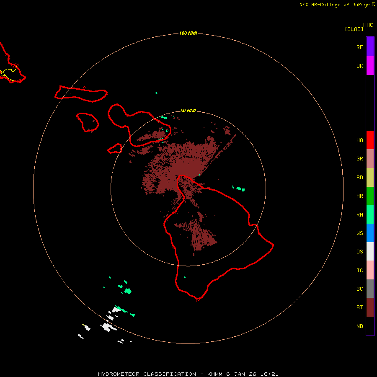
Task: Click the HA red legend swatch
Action: click(x=370, y=140)
